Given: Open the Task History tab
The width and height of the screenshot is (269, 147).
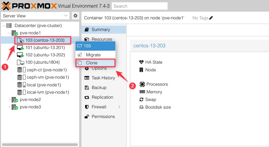Looking at the screenshot, I should pyautogui.click(x=104, y=78).
